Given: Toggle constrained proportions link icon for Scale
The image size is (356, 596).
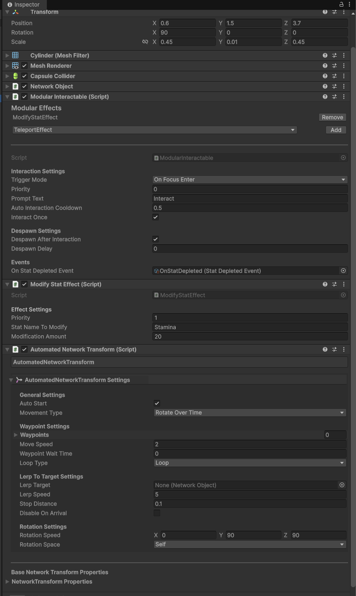Looking at the screenshot, I should tap(145, 42).
